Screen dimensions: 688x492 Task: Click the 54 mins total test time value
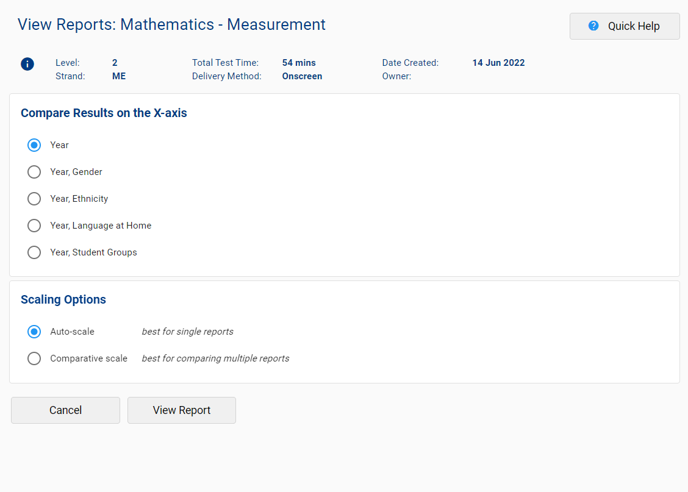point(299,63)
